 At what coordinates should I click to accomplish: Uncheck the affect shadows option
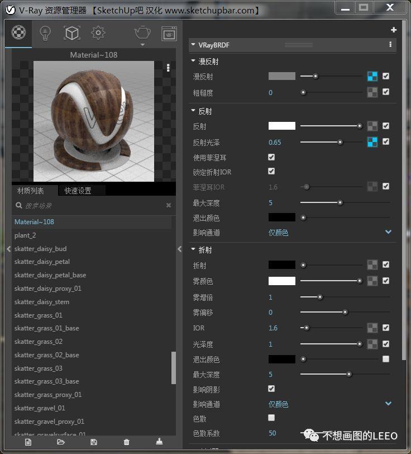pyautogui.click(x=271, y=389)
